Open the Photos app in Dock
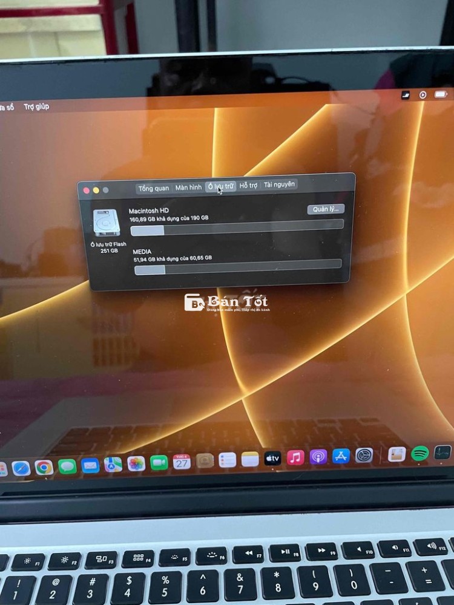This screenshot has width=454, height=605. 136,463
